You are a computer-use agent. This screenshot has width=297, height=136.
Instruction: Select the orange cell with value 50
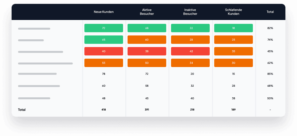tap(147, 63)
